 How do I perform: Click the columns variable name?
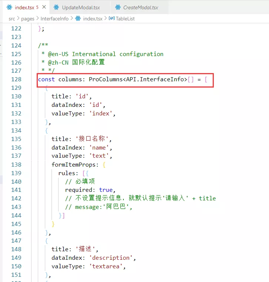tap(70, 79)
